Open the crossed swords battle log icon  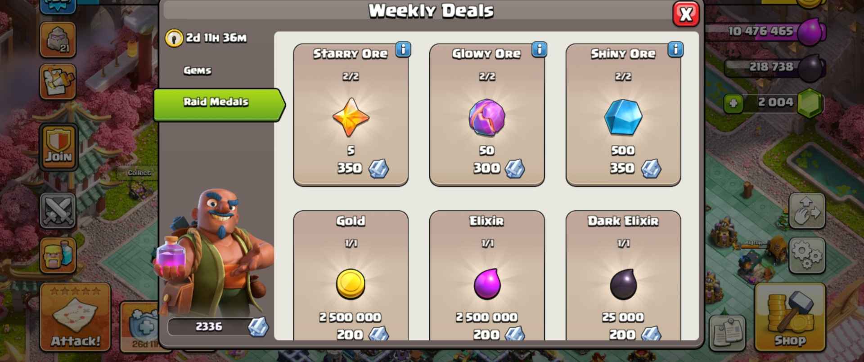pyautogui.click(x=58, y=210)
